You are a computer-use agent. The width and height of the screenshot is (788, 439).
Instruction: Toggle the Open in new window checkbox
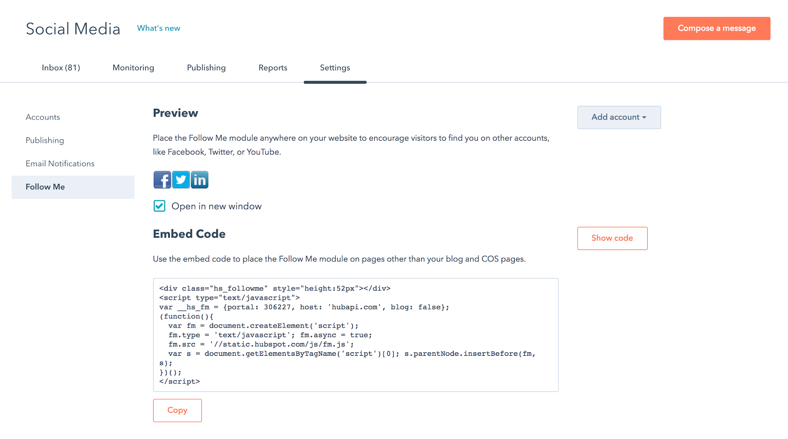point(159,206)
